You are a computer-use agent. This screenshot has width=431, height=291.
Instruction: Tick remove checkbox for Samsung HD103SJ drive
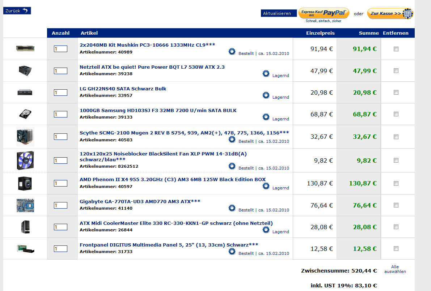point(396,114)
